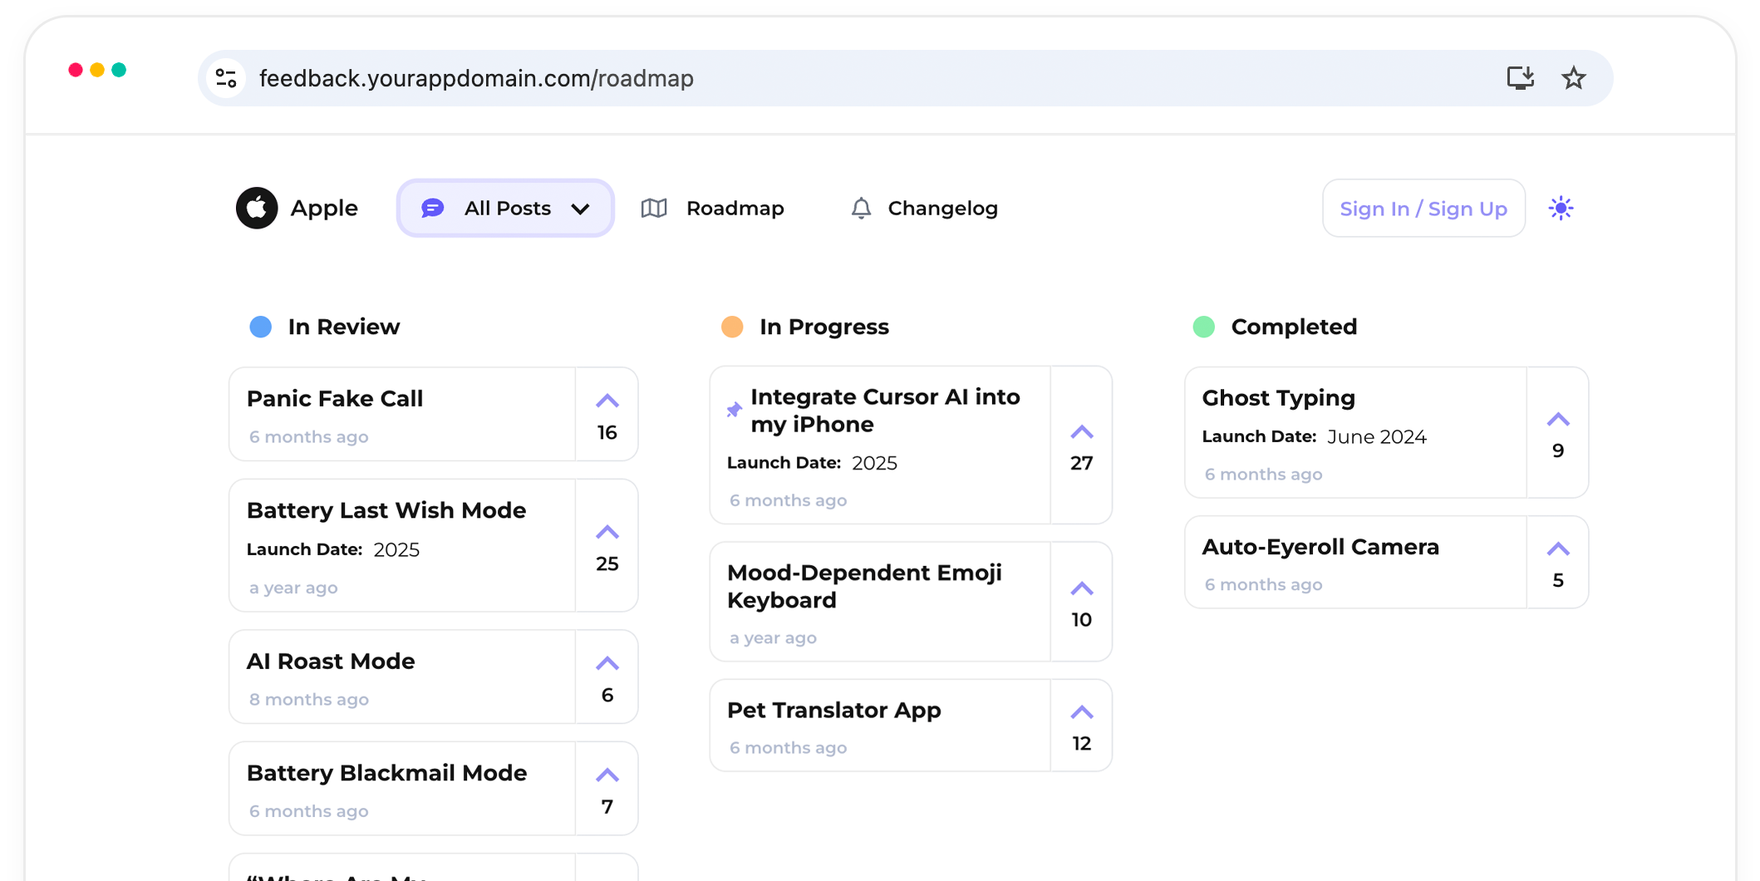Upvote the Auto-Eyeroll Camera post

pos(1558,549)
